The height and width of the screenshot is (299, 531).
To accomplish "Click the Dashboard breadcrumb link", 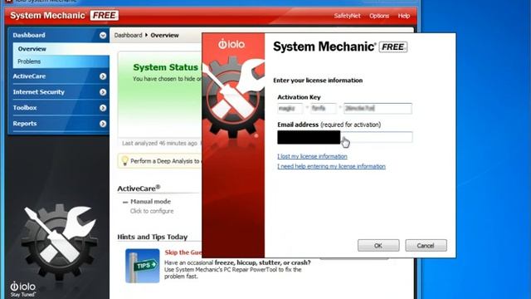I will (128, 35).
